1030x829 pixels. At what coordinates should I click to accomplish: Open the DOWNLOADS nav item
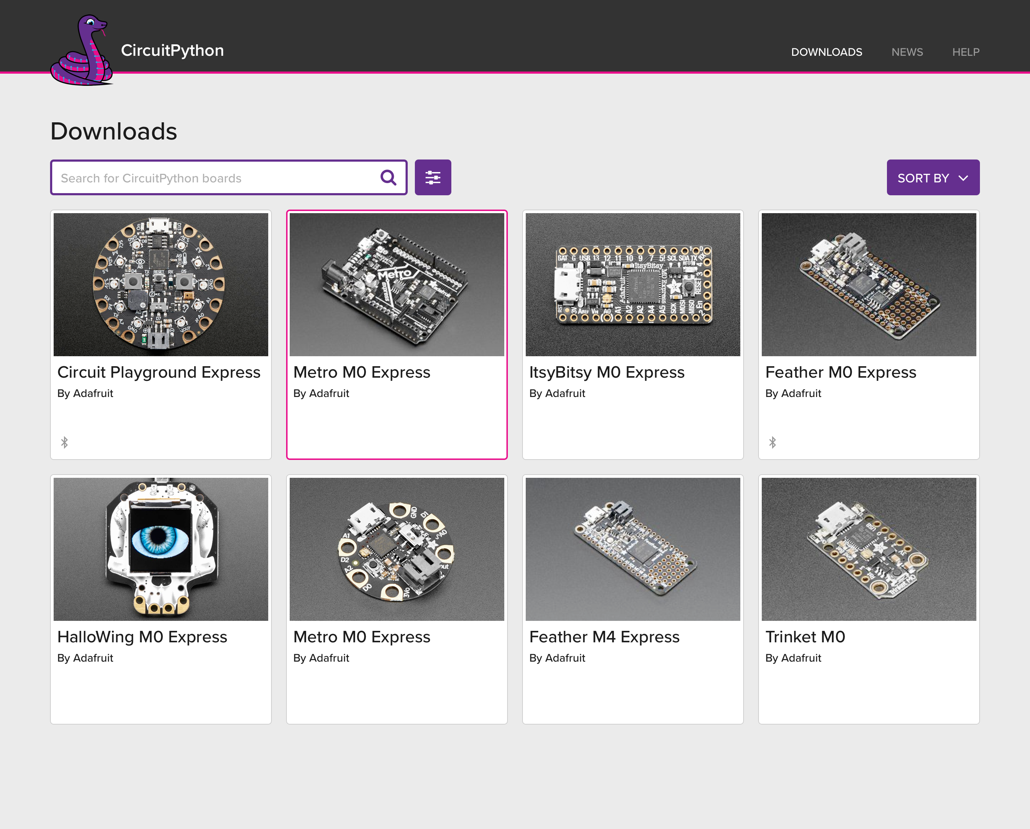(x=827, y=52)
